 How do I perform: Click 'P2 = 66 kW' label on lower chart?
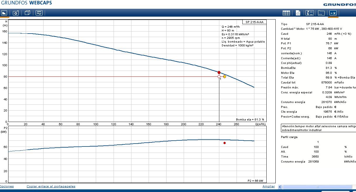click(x=255, y=181)
